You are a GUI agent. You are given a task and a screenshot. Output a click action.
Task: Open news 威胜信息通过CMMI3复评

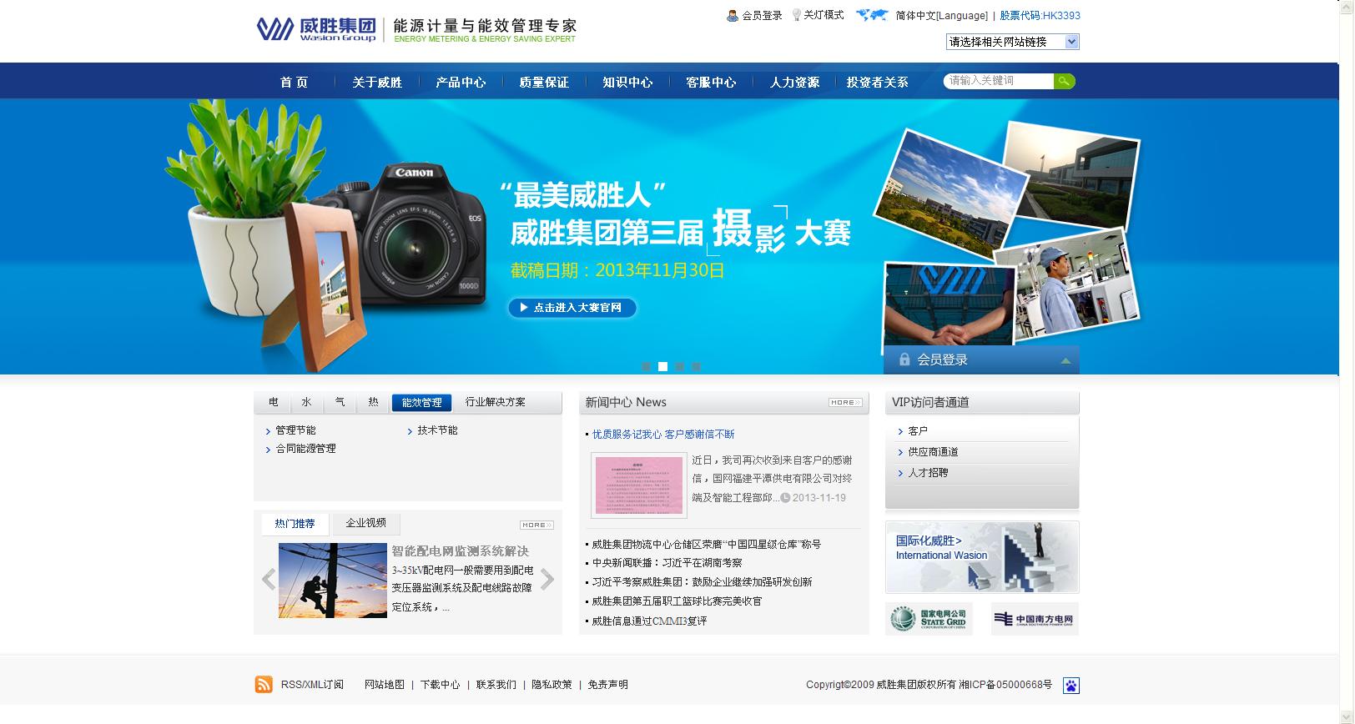point(649,621)
